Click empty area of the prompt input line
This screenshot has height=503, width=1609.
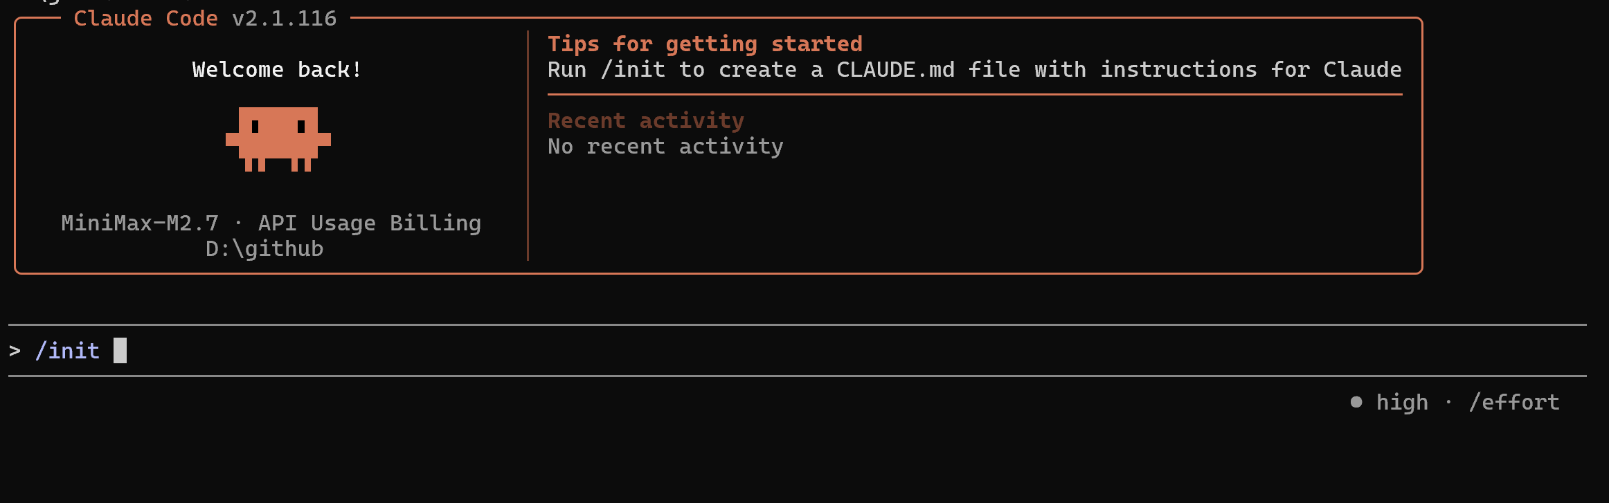(x=762, y=351)
